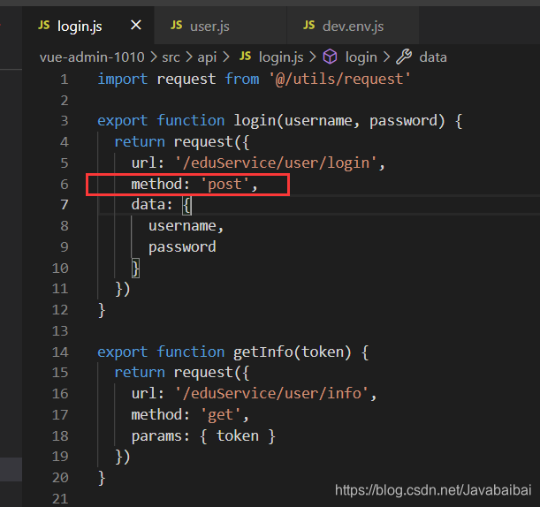Click the '/eduService/user/info' url string
The height and width of the screenshot is (507, 540).
pyautogui.click(x=271, y=393)
